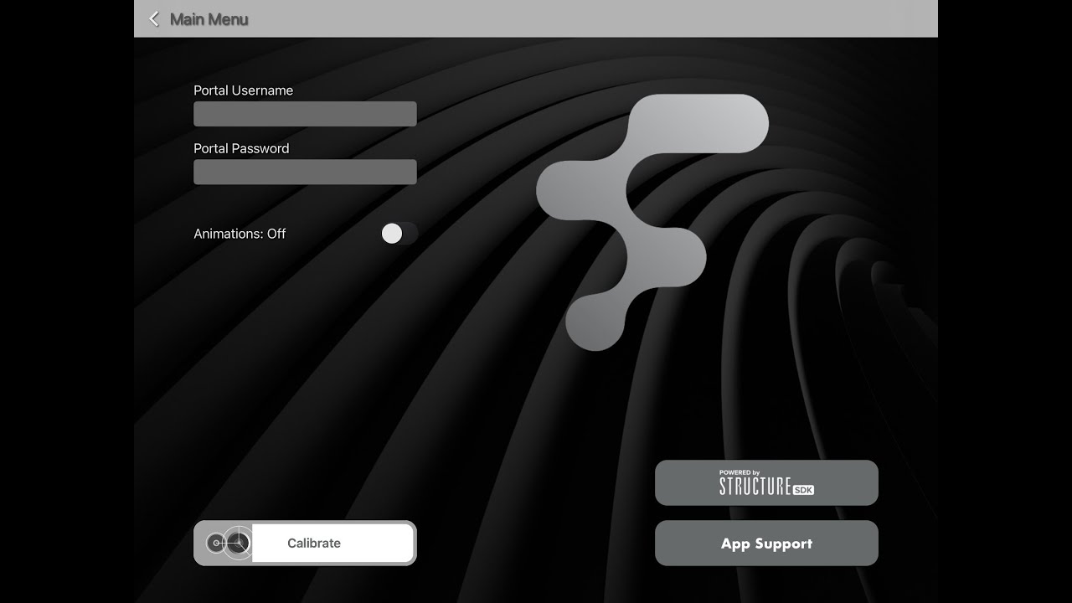Click the "Portal Password" label text

point(241,148)
